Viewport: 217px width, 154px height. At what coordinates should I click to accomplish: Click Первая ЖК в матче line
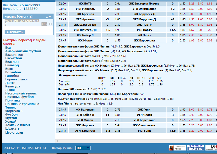82,89
